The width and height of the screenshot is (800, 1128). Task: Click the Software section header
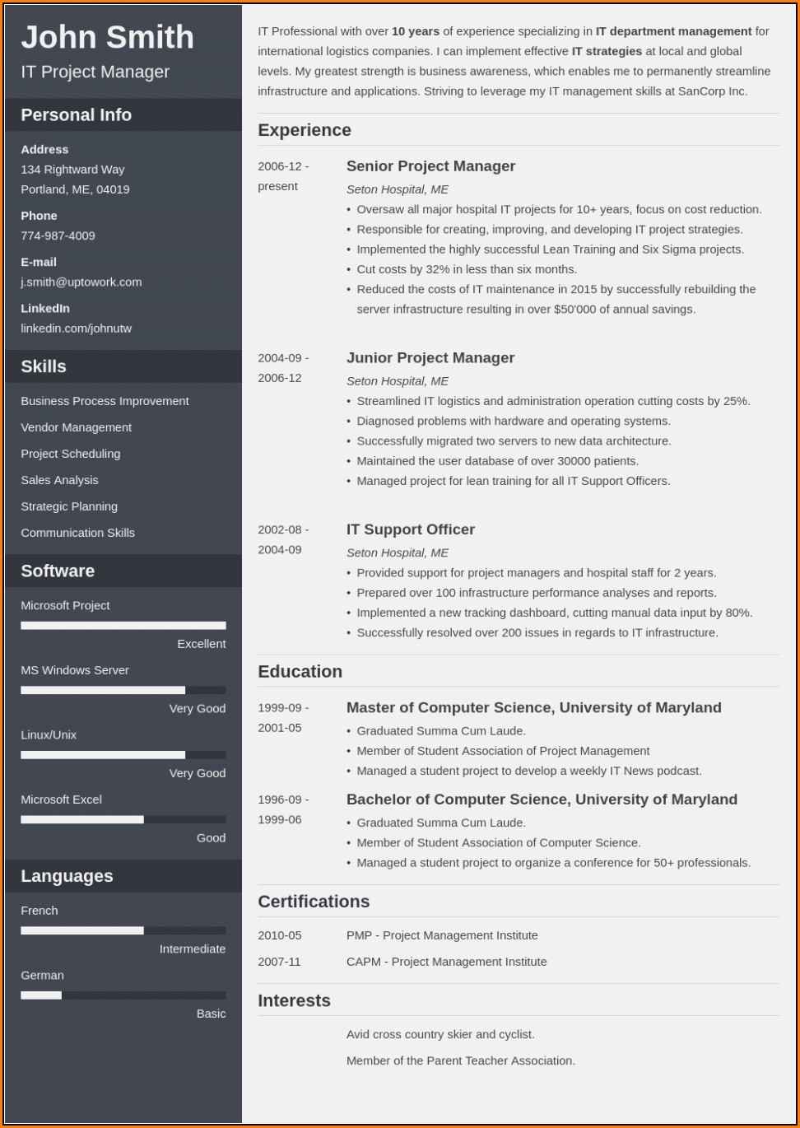58,571
